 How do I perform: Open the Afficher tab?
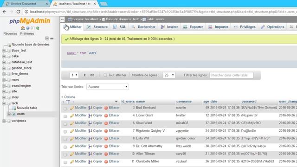tap(73, 27)
